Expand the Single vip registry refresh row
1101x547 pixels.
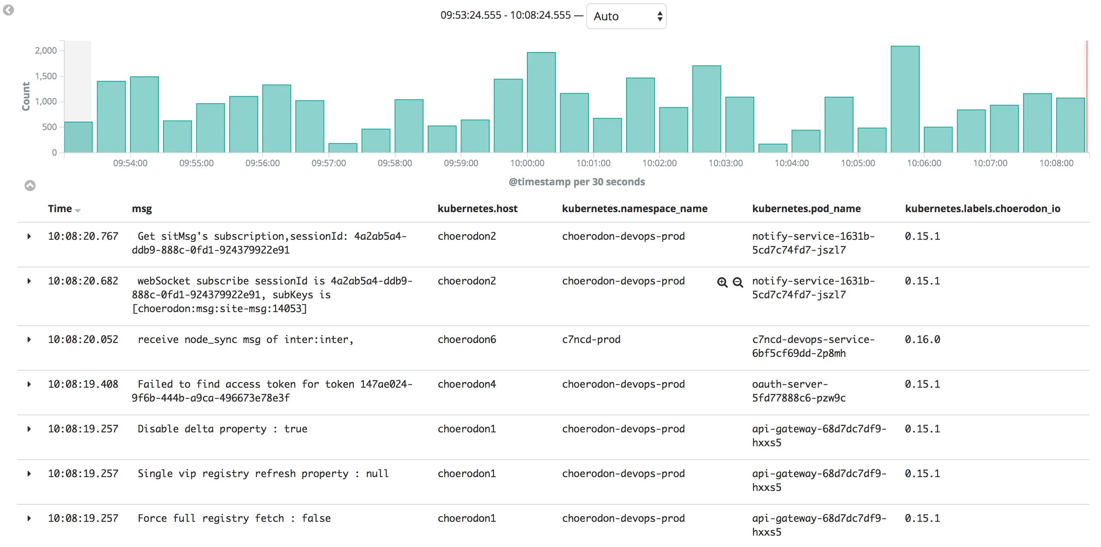[29, 473]
